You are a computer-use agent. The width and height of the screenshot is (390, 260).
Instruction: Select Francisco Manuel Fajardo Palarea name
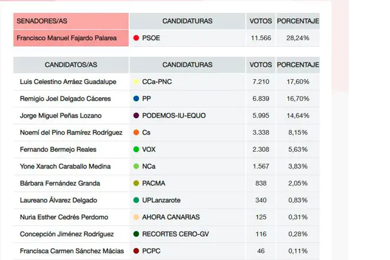[67, 38]
